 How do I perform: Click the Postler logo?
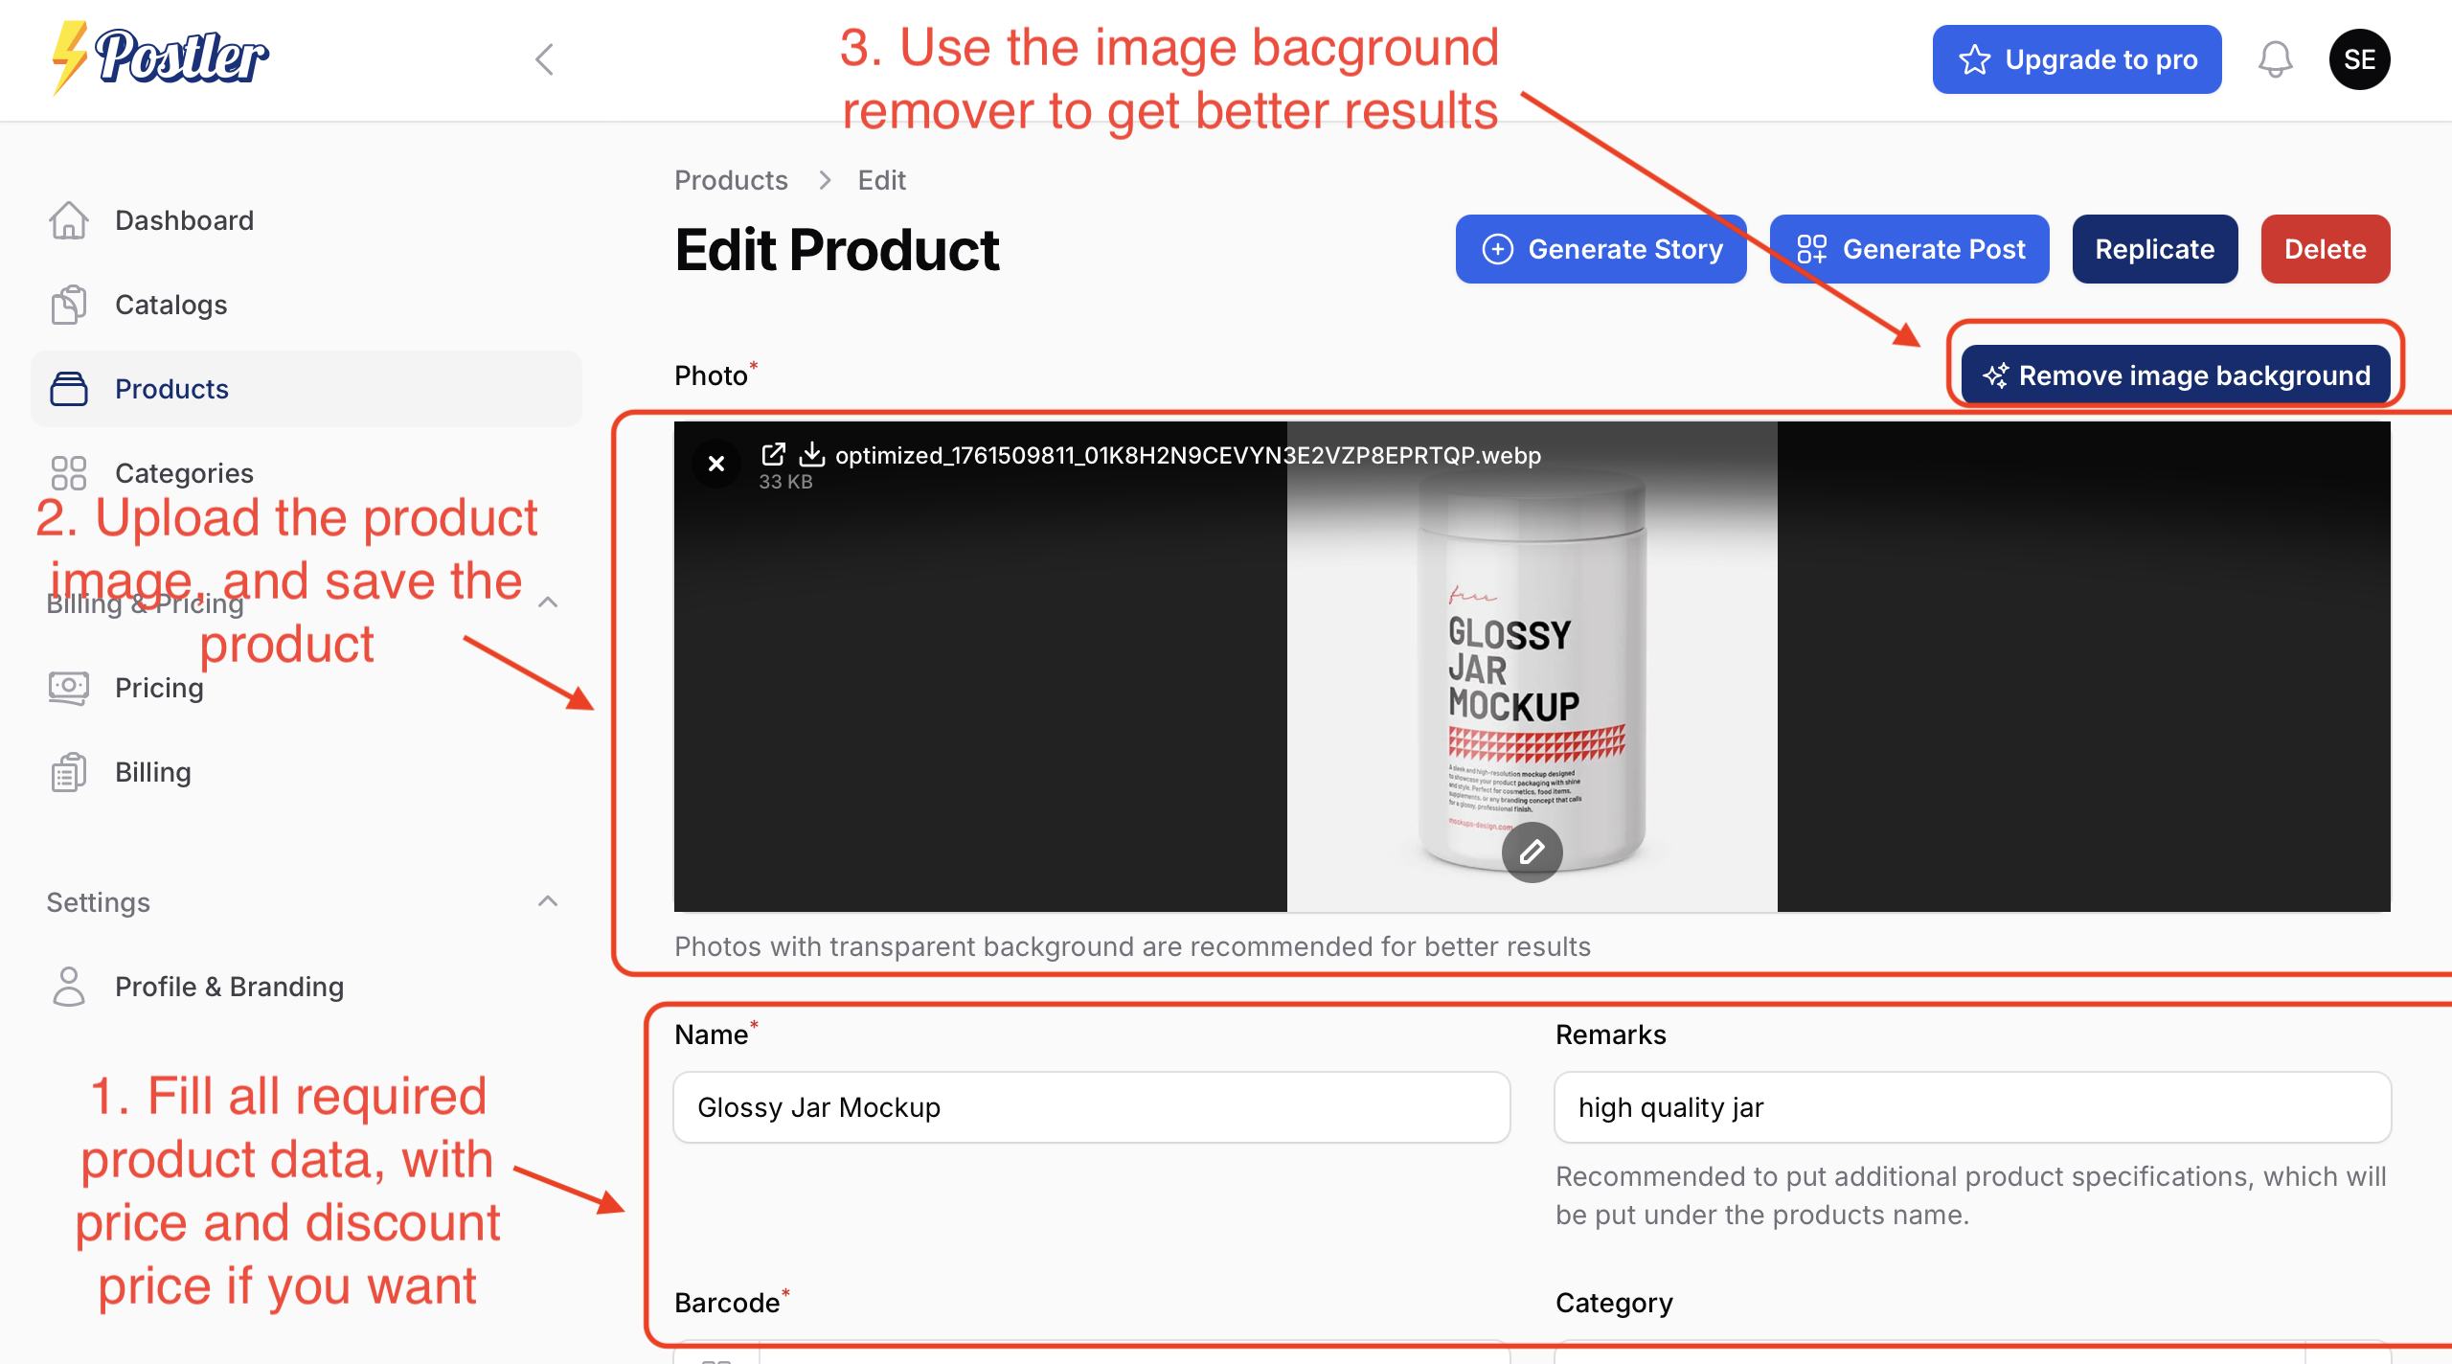click(159, 57)
